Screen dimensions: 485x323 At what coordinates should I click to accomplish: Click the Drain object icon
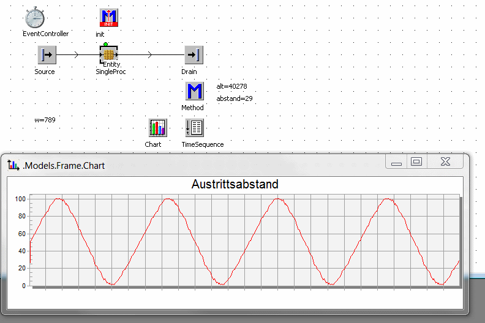194,54
